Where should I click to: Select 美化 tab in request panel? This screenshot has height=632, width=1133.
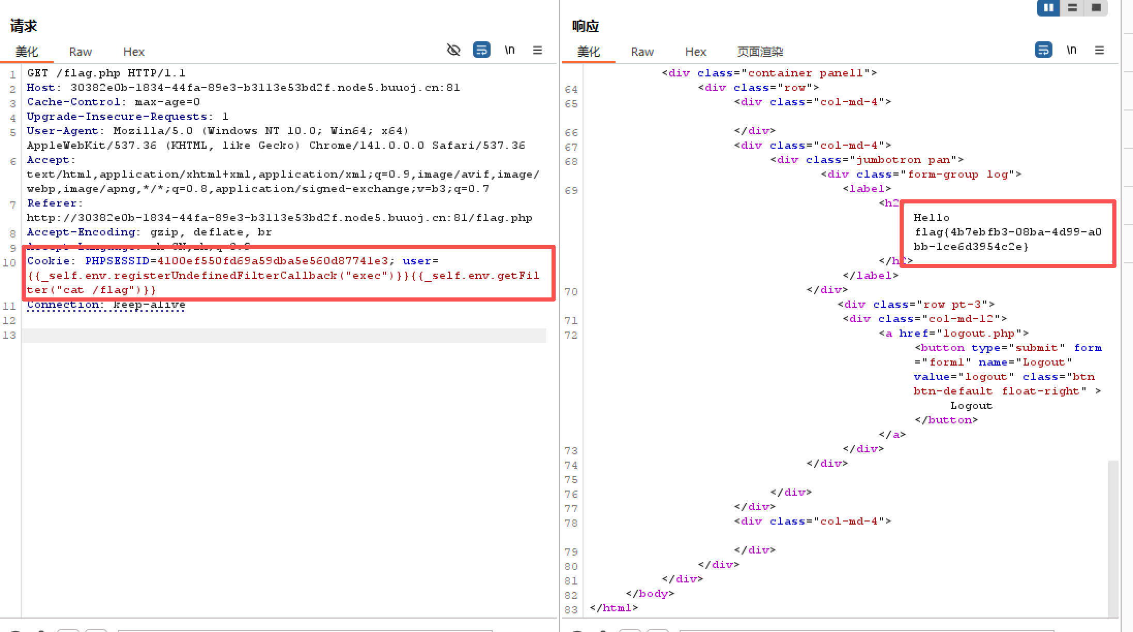pos(27,52)
